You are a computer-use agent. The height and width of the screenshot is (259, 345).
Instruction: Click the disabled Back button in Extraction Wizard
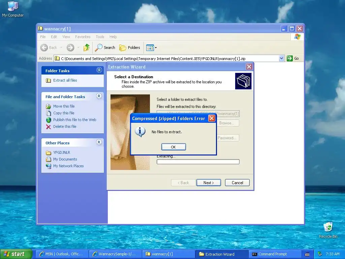click(183, 182)
